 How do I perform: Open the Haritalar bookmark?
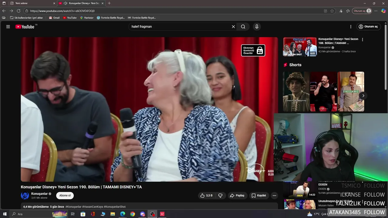click(x=87, y=18)
